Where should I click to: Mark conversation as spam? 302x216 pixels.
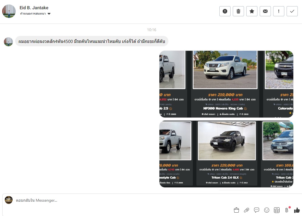pyautogui.click(x=225, y=11)
